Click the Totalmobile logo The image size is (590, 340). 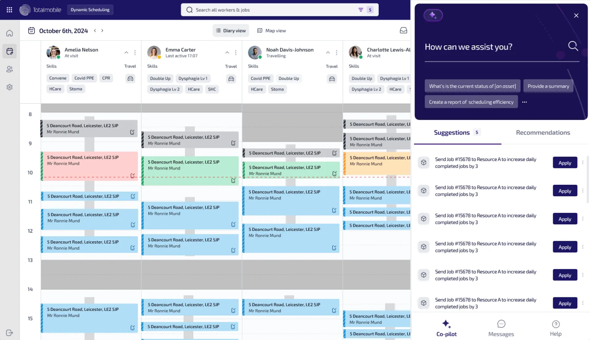(40, 10)
